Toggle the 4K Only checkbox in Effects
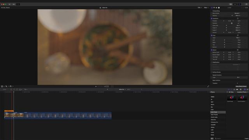The height and width of the screenshot is (140, 249). 227,92
